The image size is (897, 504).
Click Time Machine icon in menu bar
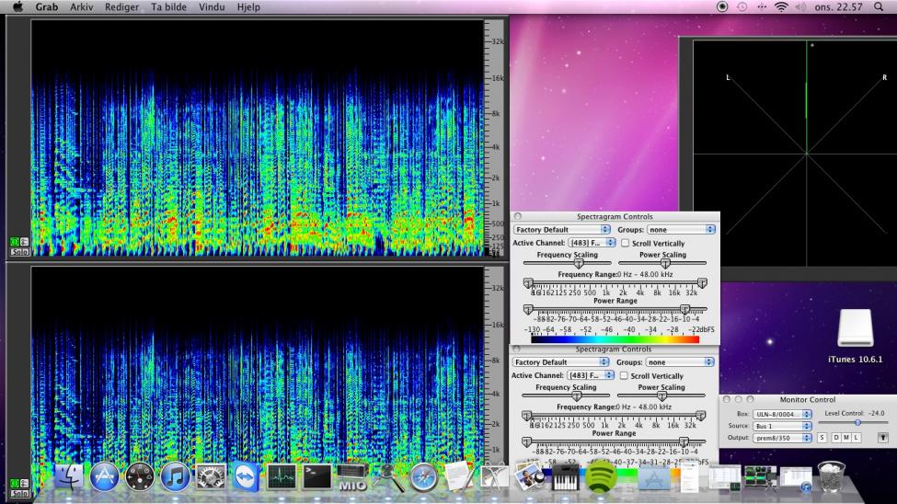742,6
